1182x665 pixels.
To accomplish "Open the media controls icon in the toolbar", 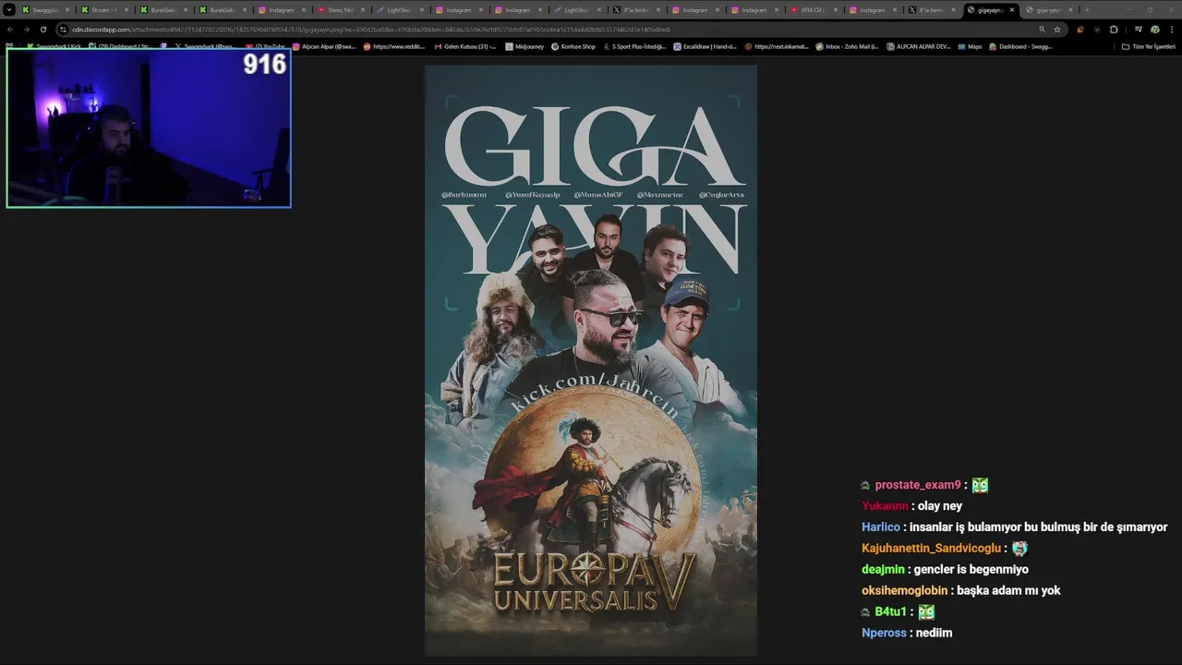I will tap(1138, 30).
